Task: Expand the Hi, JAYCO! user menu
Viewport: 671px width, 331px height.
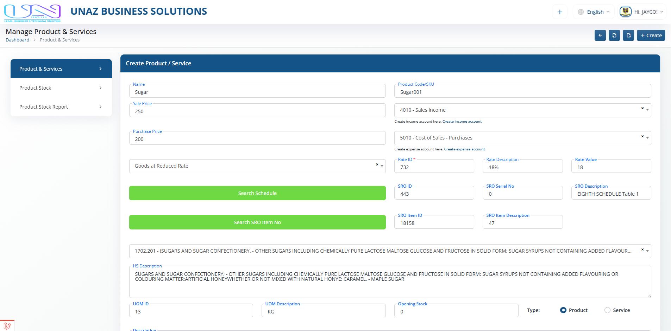Action: (642, 12)
